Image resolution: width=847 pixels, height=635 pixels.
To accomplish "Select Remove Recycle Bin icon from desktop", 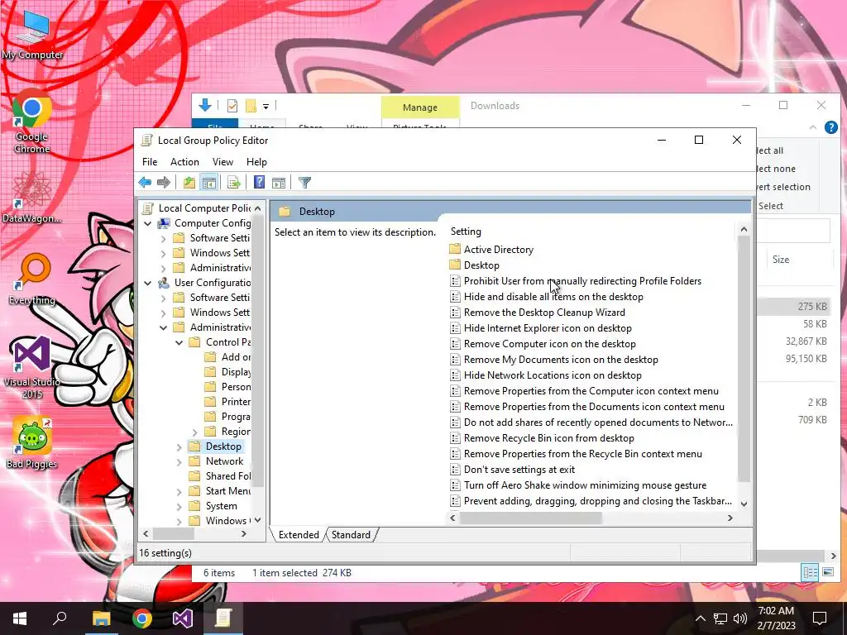I will tap(549, 438).
